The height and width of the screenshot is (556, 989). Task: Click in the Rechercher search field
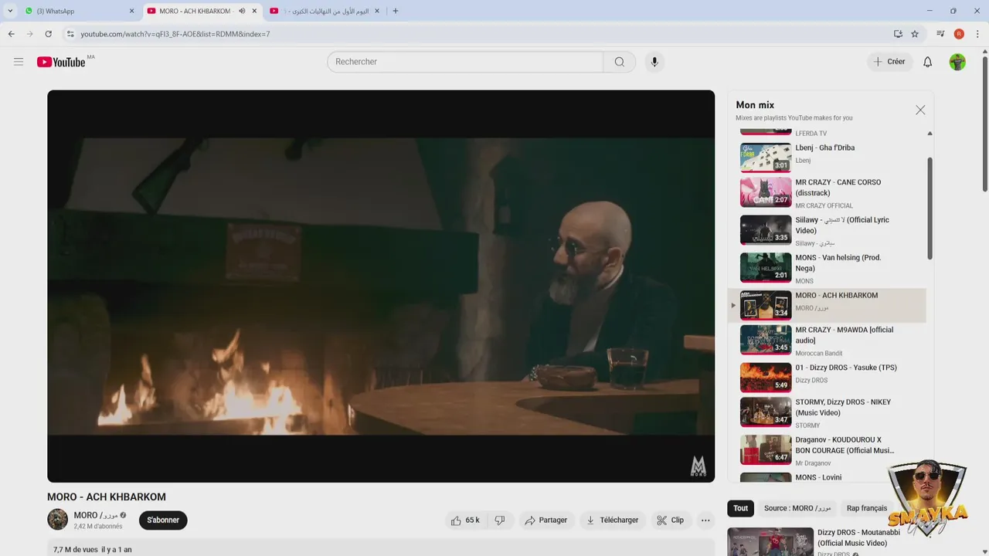tap(465, 62)
